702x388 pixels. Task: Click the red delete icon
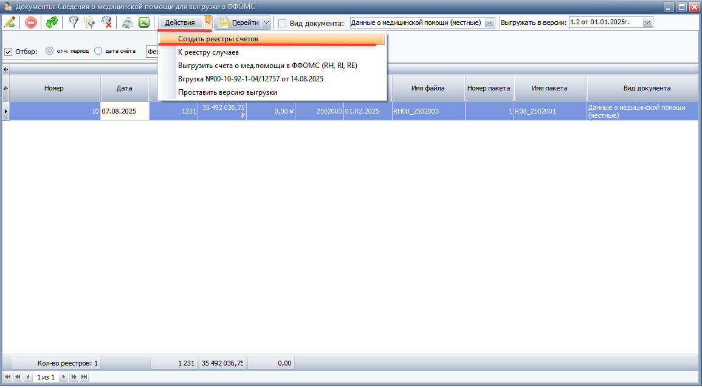[30, 23]
